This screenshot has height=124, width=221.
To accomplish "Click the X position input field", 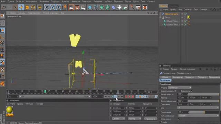I will pos(118,108).
